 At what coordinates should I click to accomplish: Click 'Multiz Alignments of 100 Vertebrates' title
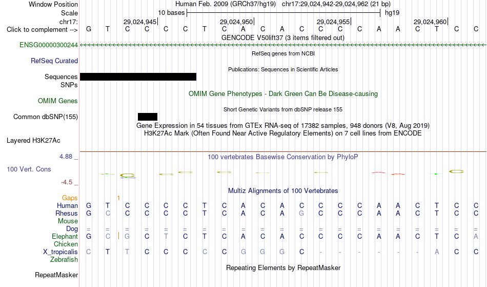[x=283, y=190]
